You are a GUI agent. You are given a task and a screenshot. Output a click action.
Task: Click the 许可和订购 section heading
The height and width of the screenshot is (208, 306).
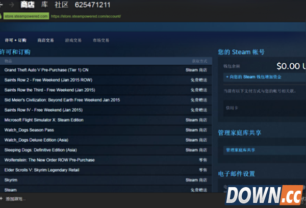(15, 52)
